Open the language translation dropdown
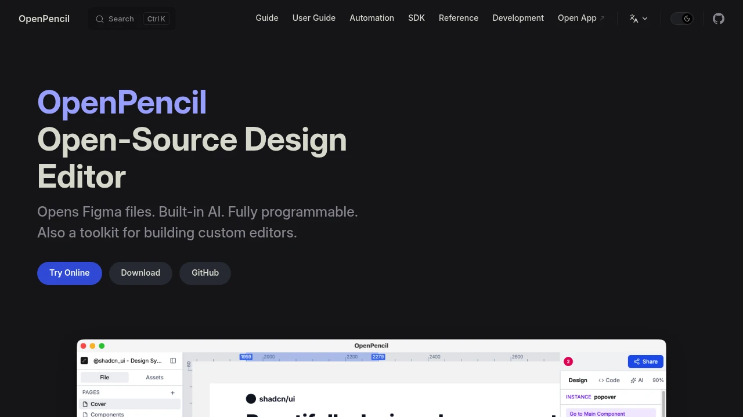 pyautogui.click(x=639, y=19)
